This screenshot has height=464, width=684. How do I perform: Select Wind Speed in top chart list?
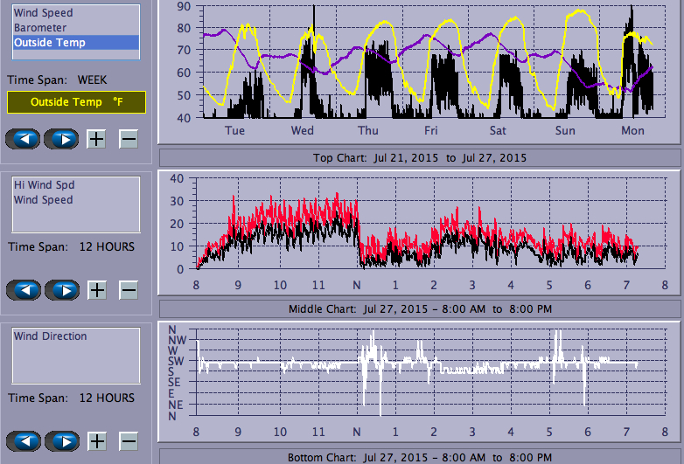point(44,13)
